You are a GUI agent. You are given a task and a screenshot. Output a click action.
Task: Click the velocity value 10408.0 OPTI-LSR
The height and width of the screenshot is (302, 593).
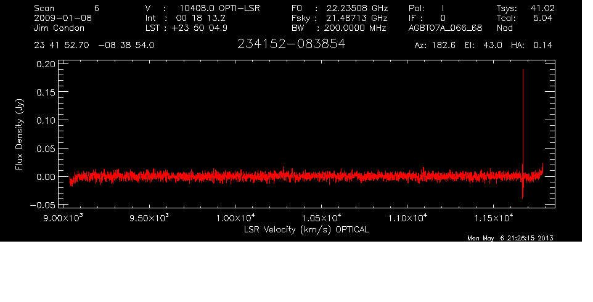click(x=219, y=8)
